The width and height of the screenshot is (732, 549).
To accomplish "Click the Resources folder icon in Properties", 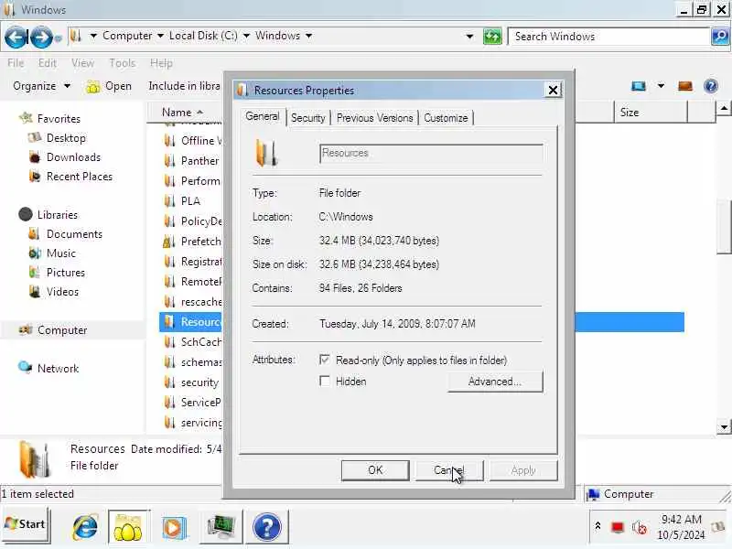I will pos(266,153).
